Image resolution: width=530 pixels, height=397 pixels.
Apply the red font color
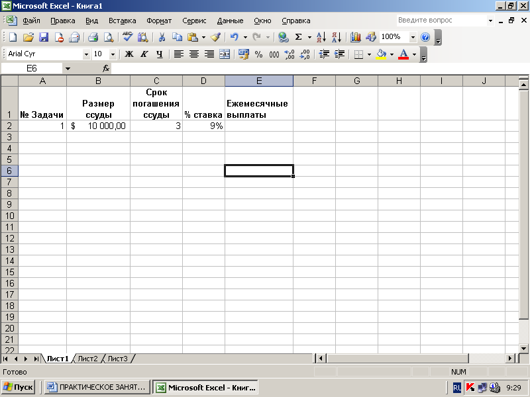403,54
